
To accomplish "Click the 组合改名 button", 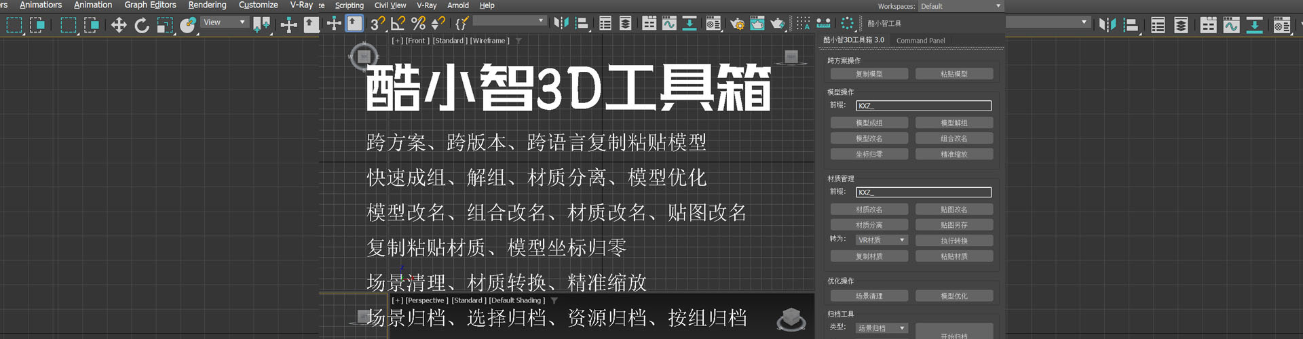I will pos(953,138).
